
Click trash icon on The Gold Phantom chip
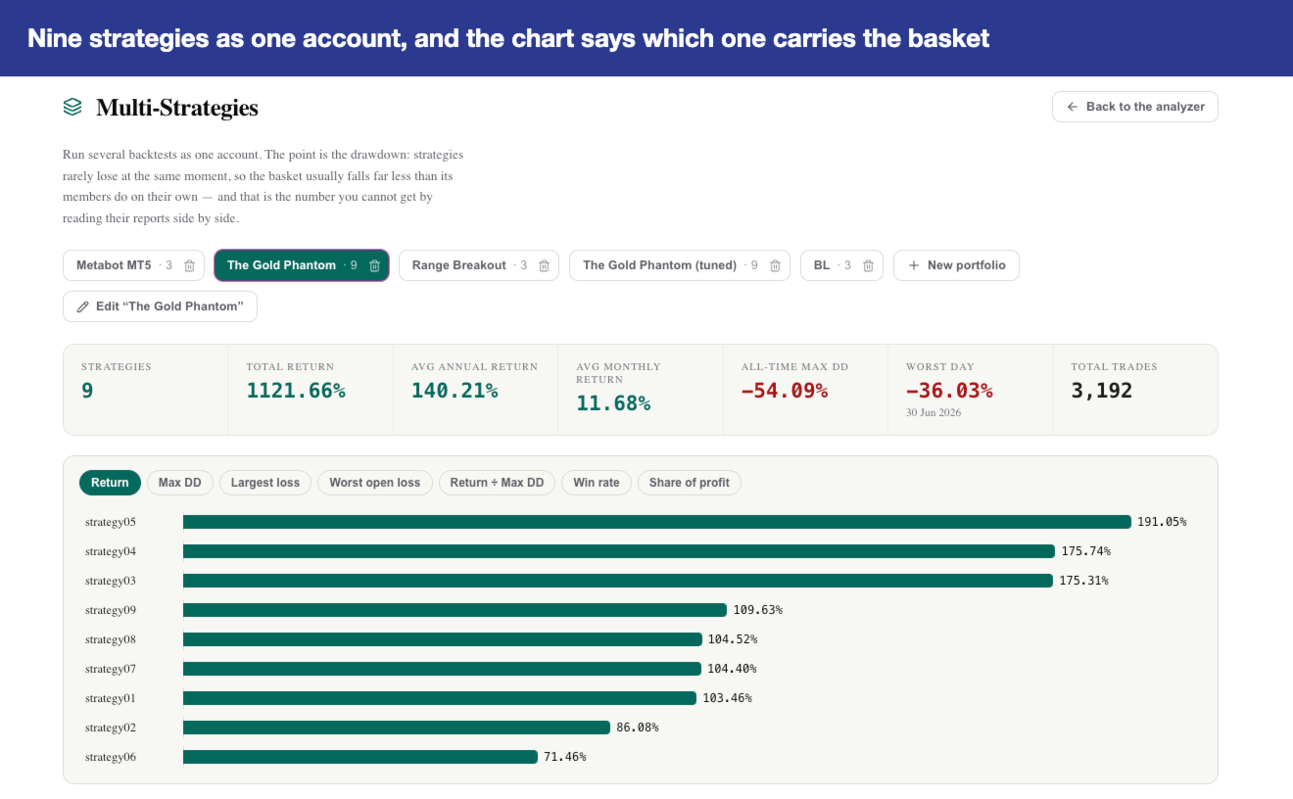click(374, 265)
